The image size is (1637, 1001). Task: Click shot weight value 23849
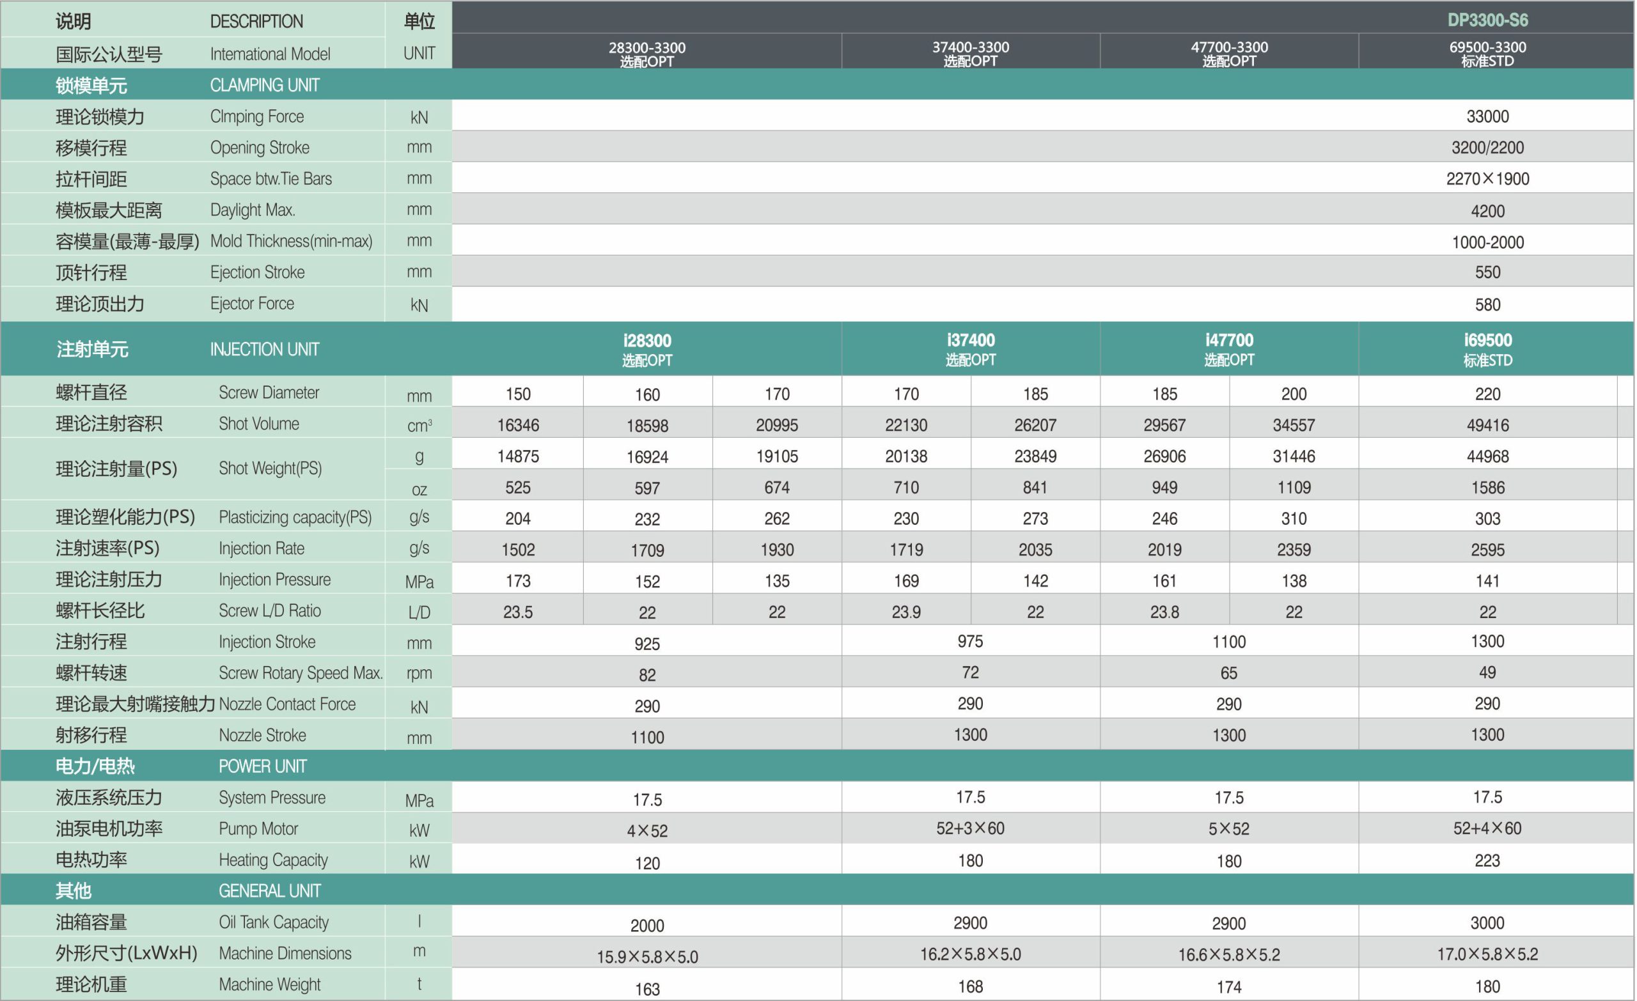1035,456
